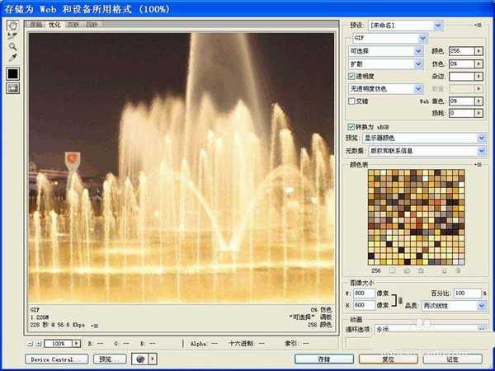Toggle slices visibility icon
Viewport: 495px width, 371px height.
tap(13, 89)
